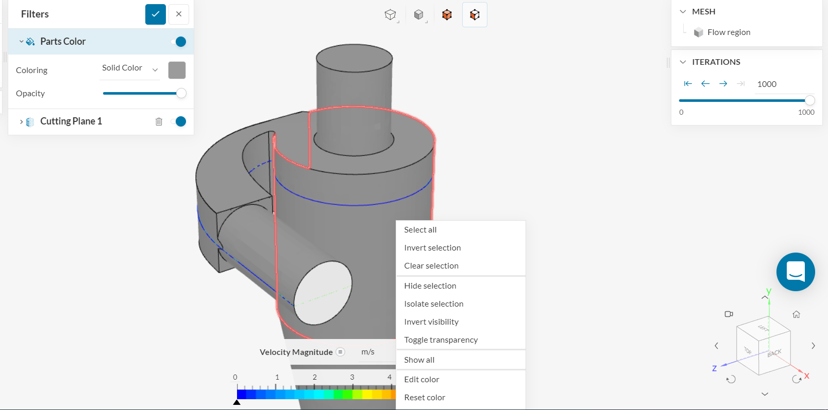The width and height of the screenshot is (828, 410).
Task: Click the live chat support bubble
Action: pos(795,272)
